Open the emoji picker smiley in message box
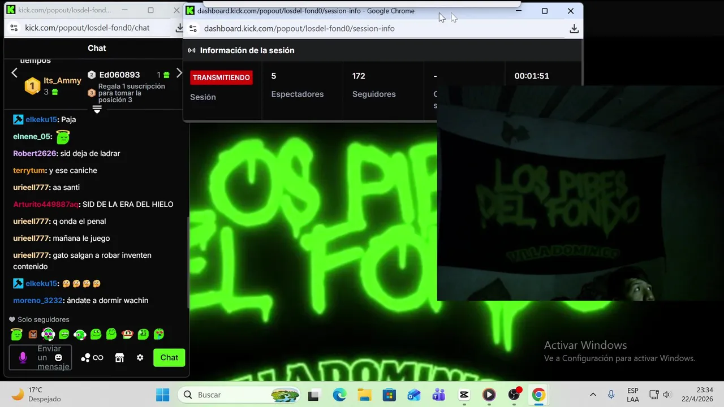This screenshot has height=407, width=724. click(58, 358)
